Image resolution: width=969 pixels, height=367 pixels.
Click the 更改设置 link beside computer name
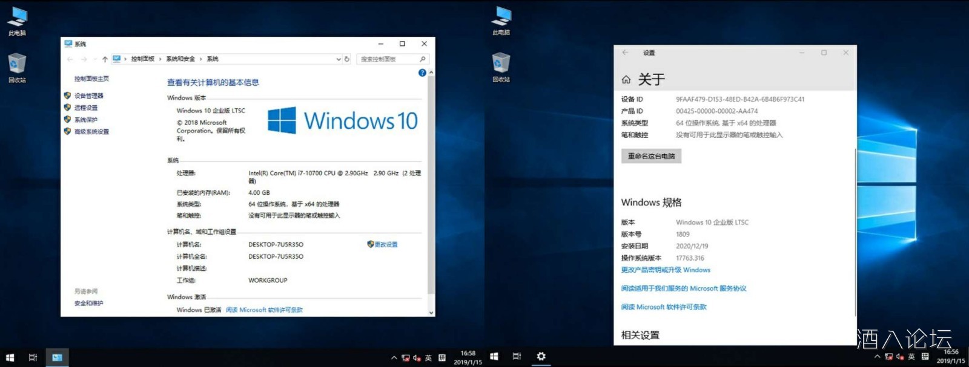pyautogui.click(x=386, y=245)
